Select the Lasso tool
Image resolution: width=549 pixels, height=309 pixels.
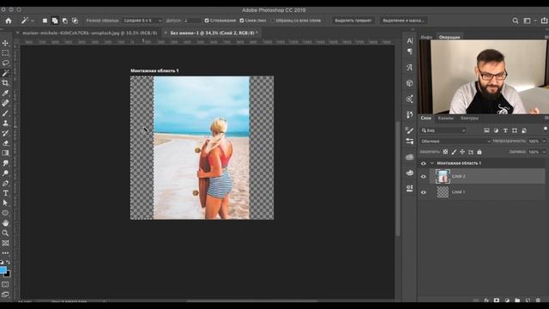5,63
